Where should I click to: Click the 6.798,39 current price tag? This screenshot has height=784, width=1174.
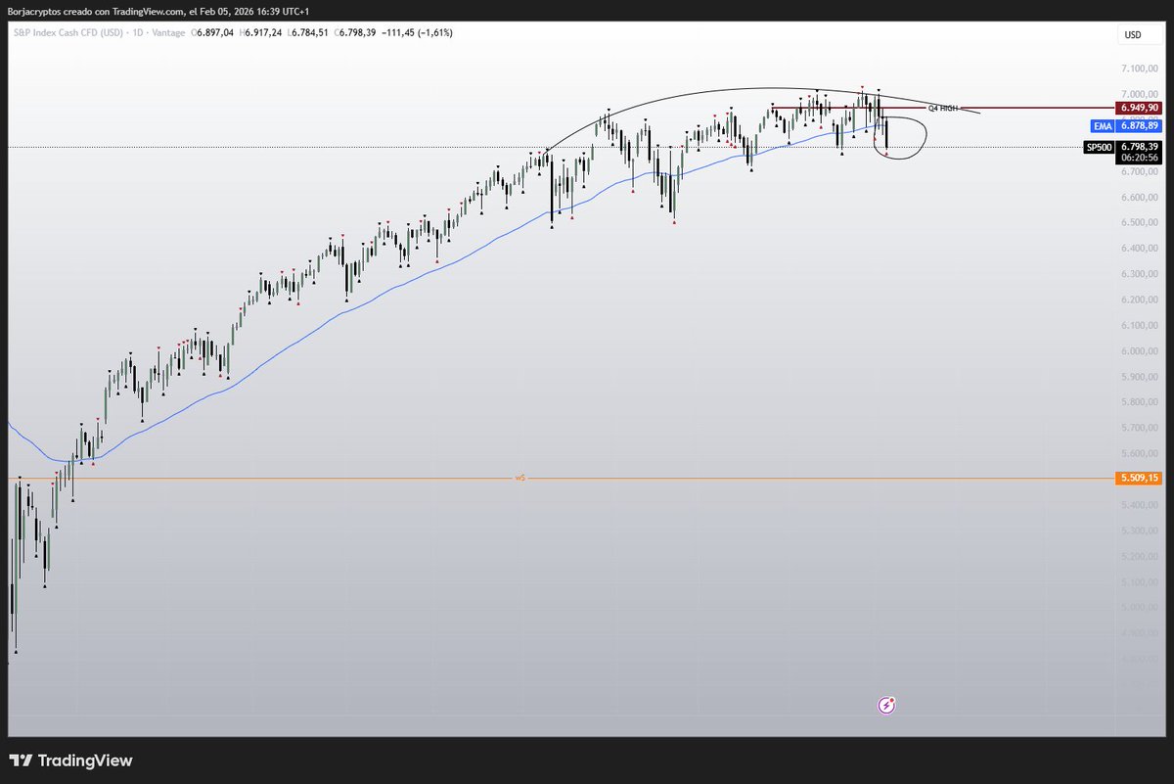click(x=1139, y=146)
